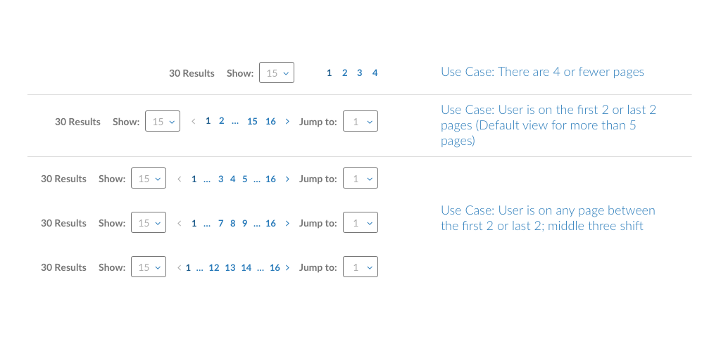
Task: Click next arrow in the 12 13 14 row
Action: [287, 267]
